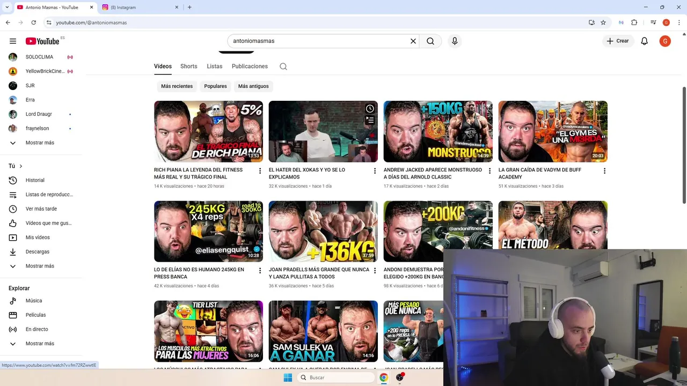Screen dimensions: 687x386
Task: Clear the search box with X
Action: (x=413, y=41)
